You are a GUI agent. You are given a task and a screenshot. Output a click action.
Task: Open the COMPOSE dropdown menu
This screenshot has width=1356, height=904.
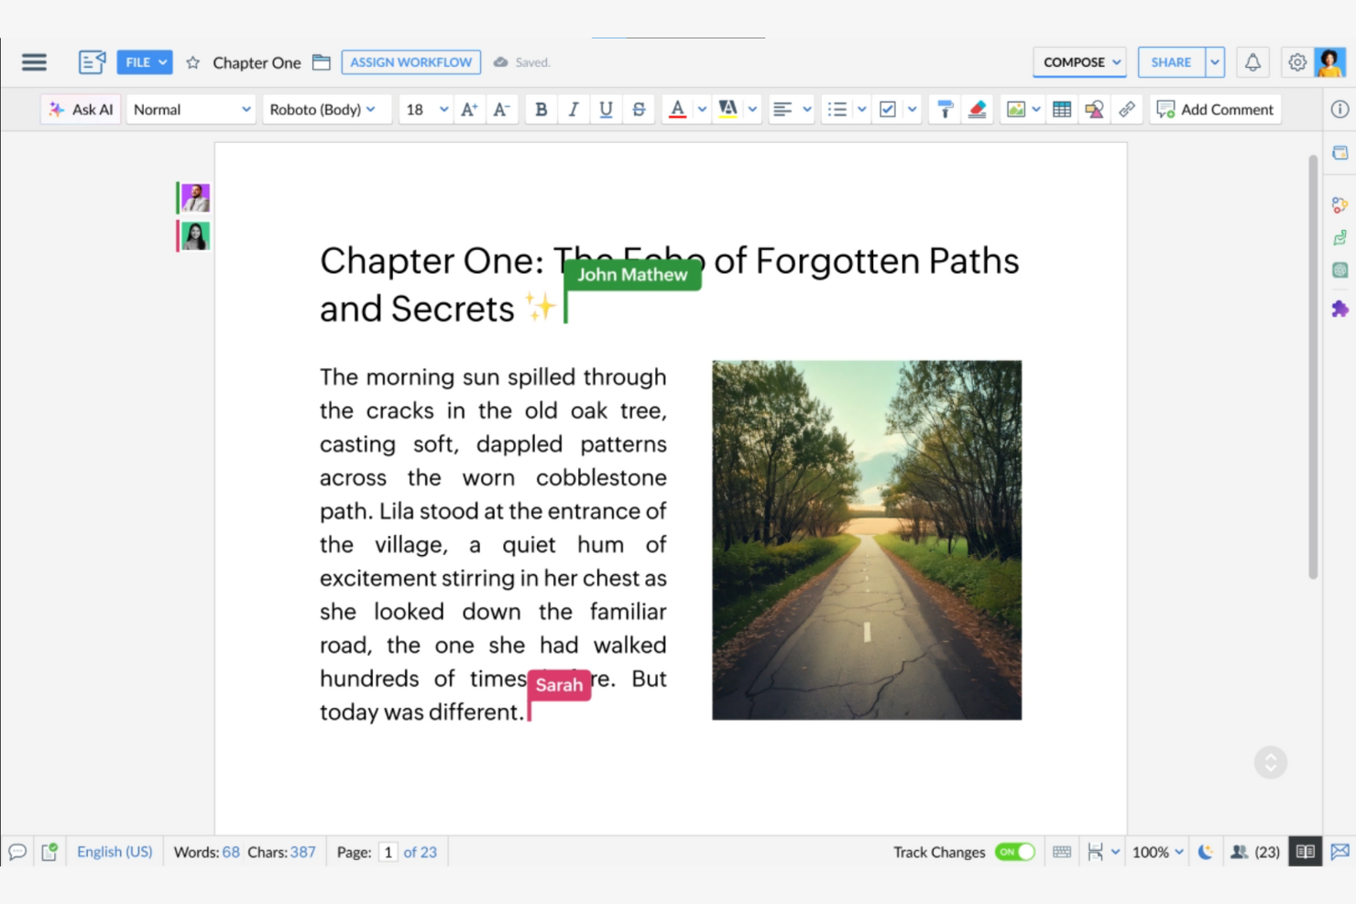coord(1078,61)
